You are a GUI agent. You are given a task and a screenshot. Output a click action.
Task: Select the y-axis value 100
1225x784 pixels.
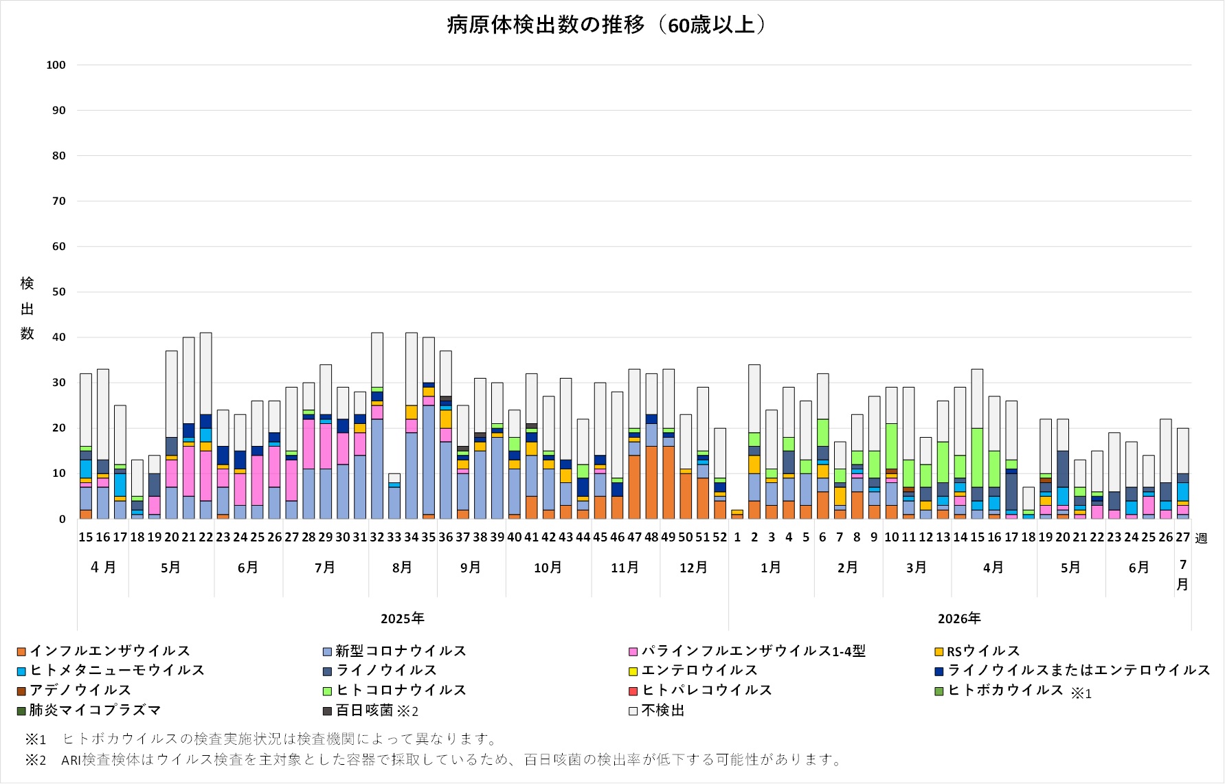tap(56, 65)
